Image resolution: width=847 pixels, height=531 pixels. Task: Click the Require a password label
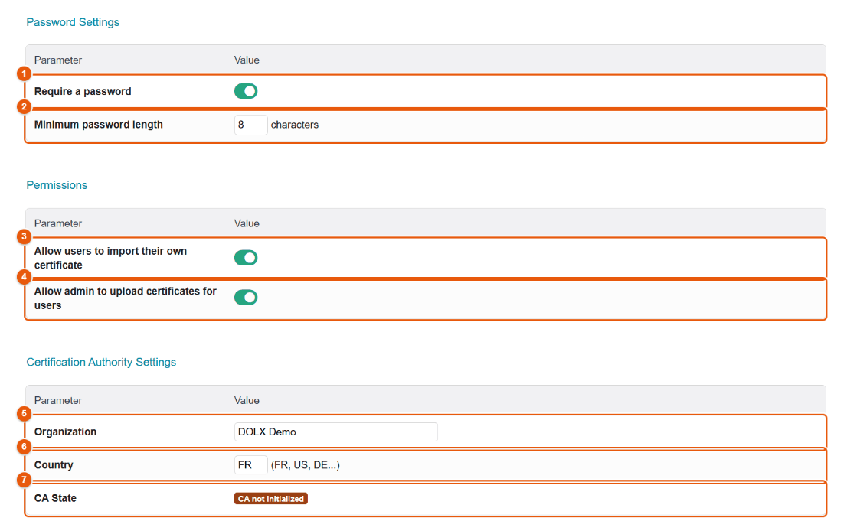(x=83, y=91)
